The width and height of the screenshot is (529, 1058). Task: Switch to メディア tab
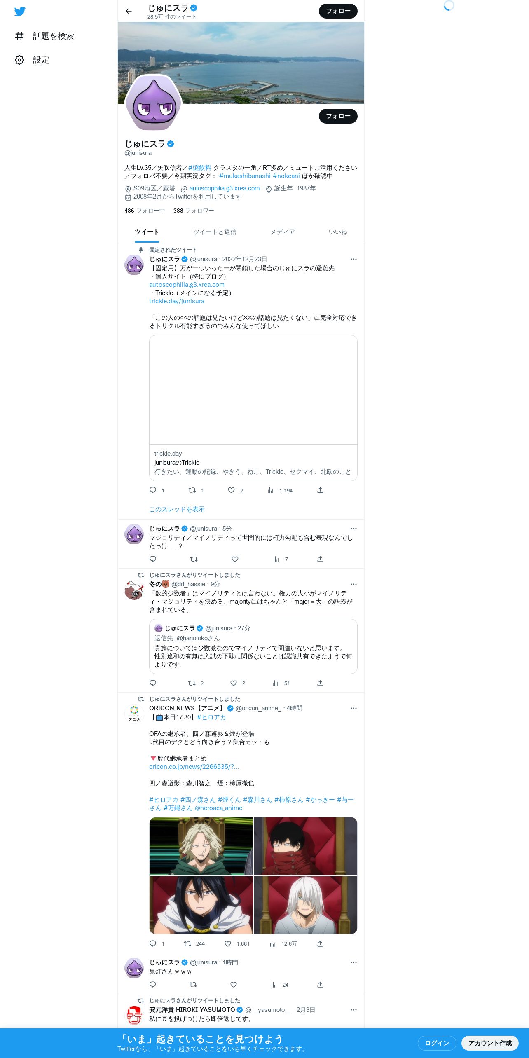tap(282, 232)
